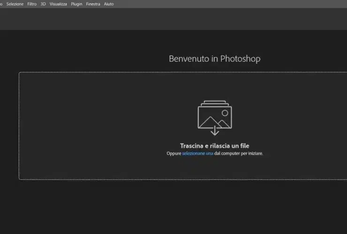Open the Filtro menu
Viewport: 347px width, 234px height.
point(32,4)
